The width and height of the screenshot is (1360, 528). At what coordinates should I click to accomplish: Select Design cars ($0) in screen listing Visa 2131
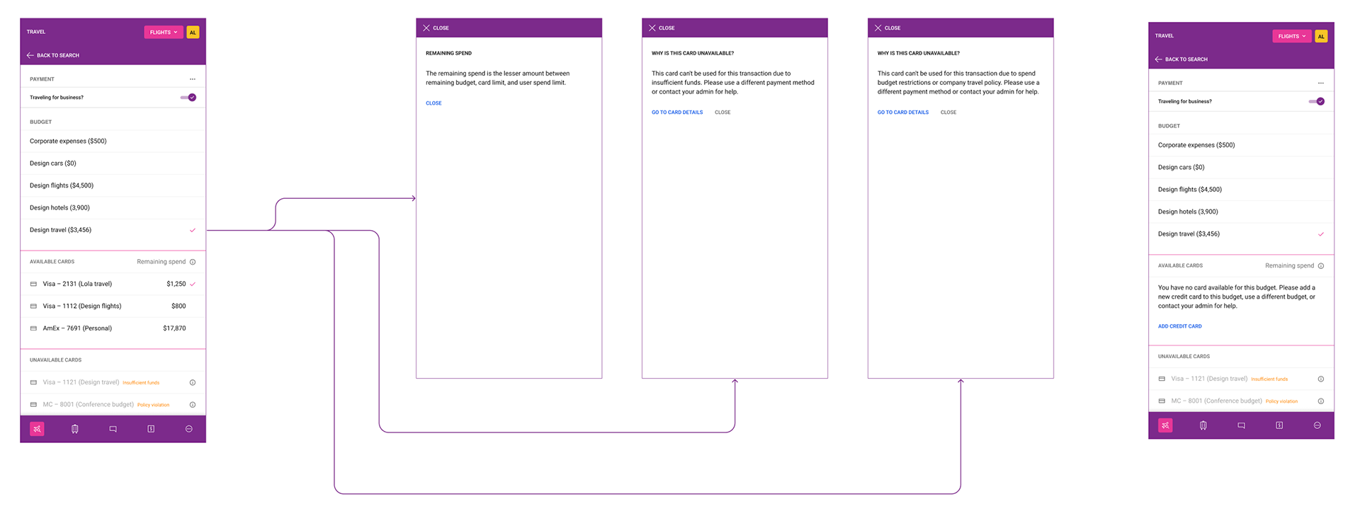click(x=113, y=163)
